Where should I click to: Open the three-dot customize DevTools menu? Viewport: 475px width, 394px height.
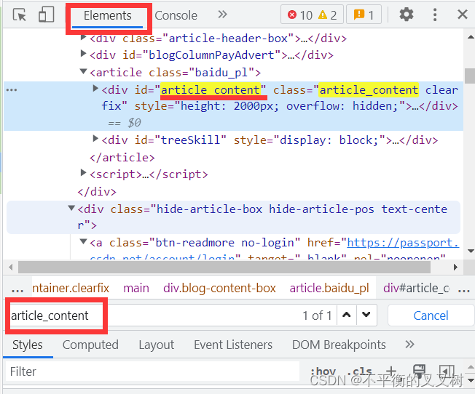435,15
